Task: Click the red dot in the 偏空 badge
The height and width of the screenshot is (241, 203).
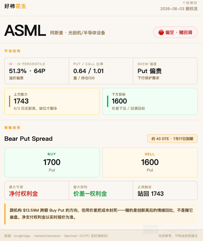Action: (x=161, y=32)
